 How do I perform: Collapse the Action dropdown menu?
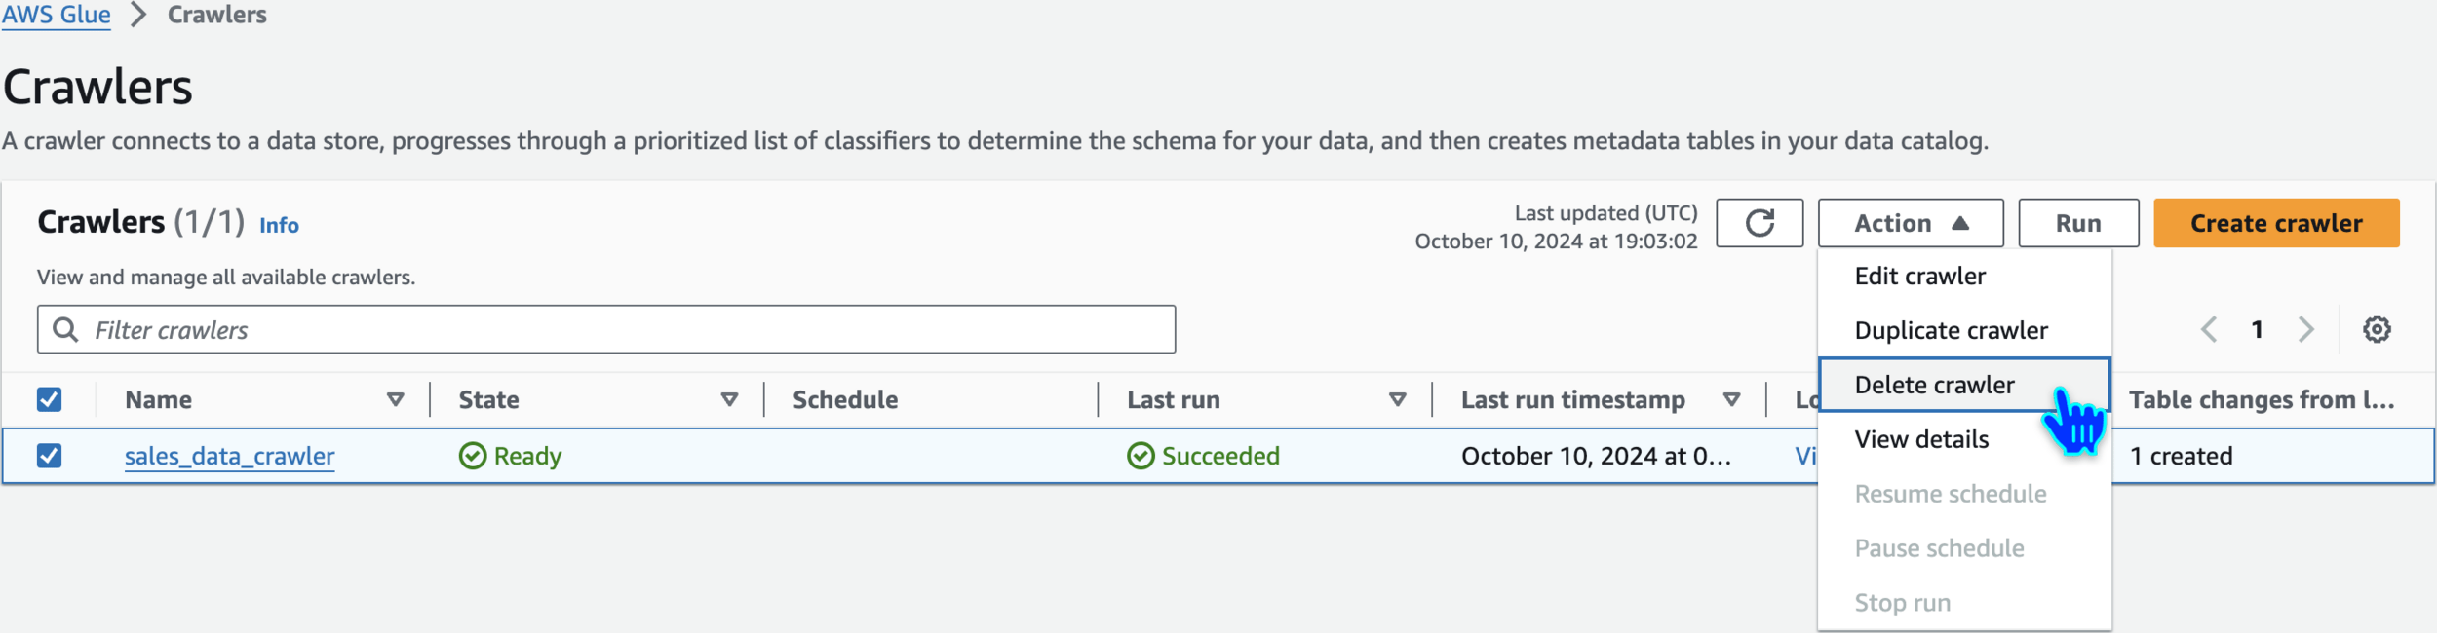tap(1911, 223)
